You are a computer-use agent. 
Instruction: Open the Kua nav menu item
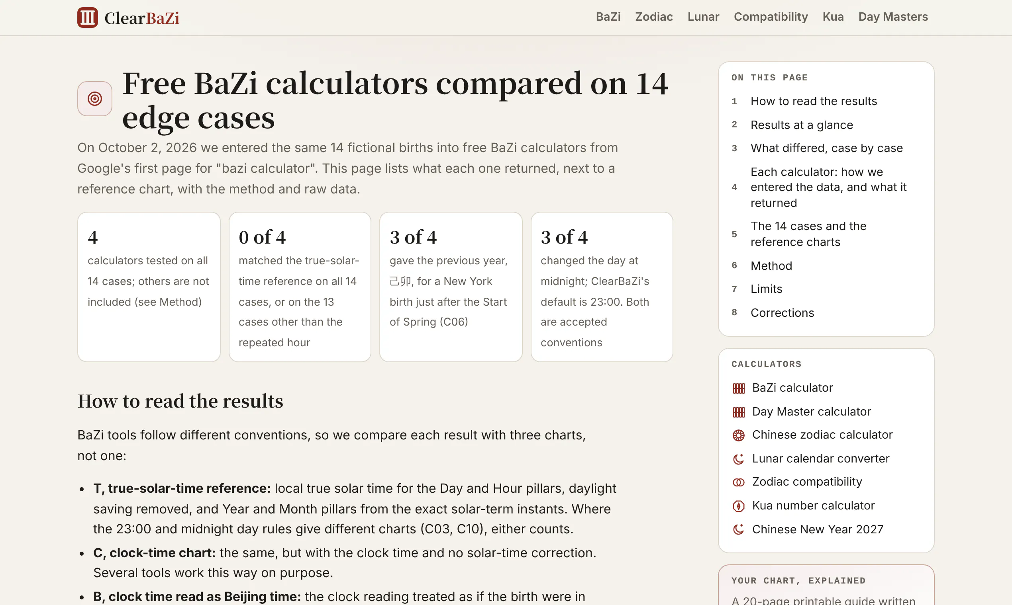[x=833, y=17]
